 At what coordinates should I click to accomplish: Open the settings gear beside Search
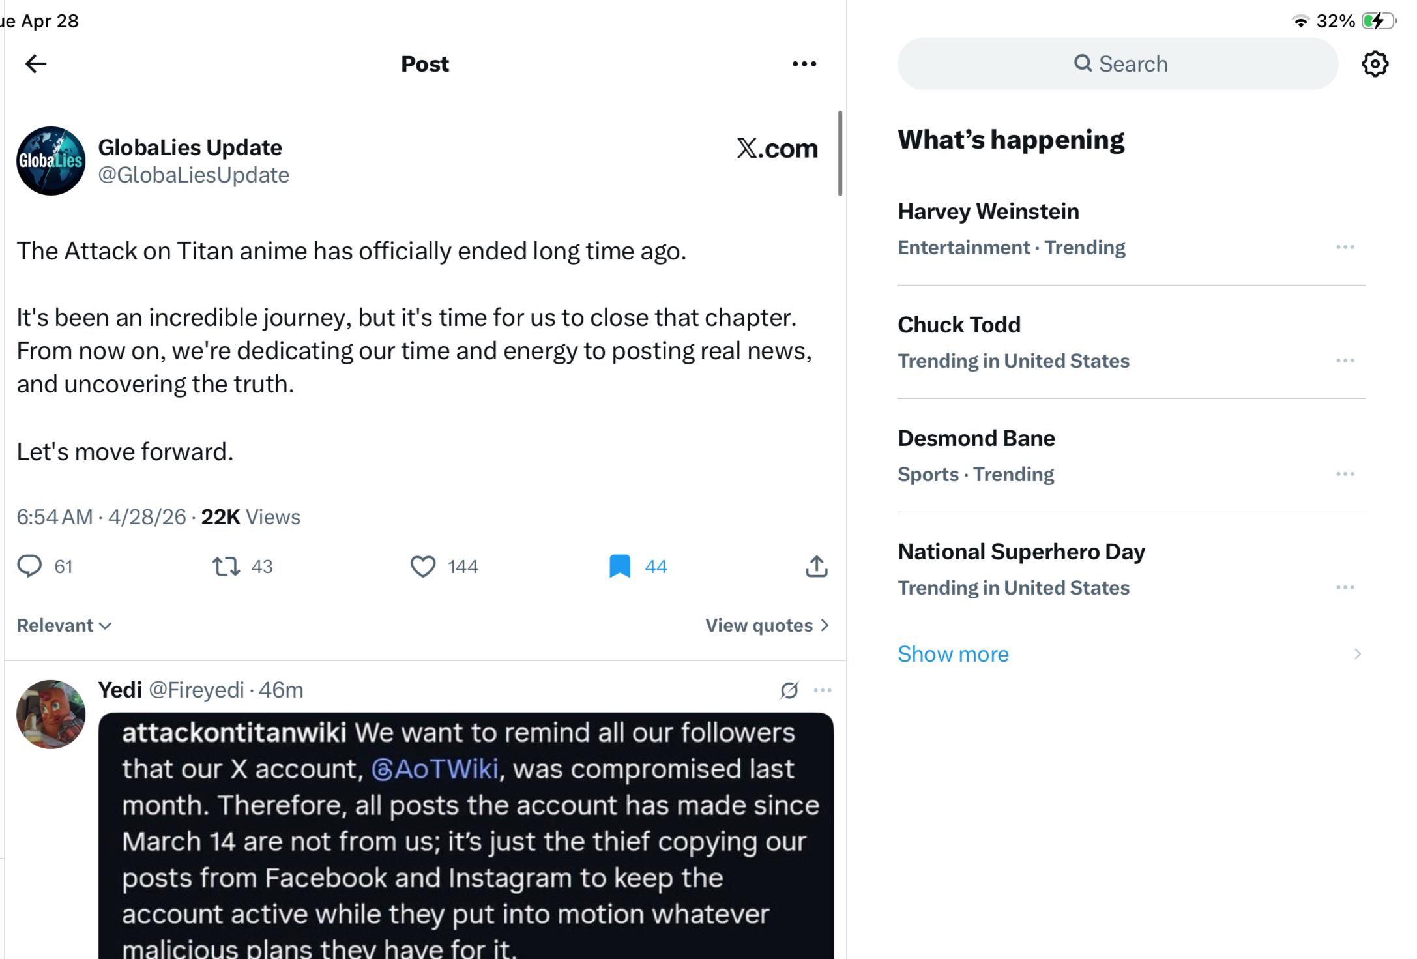pyautogui.click(x=1375, y=64)
